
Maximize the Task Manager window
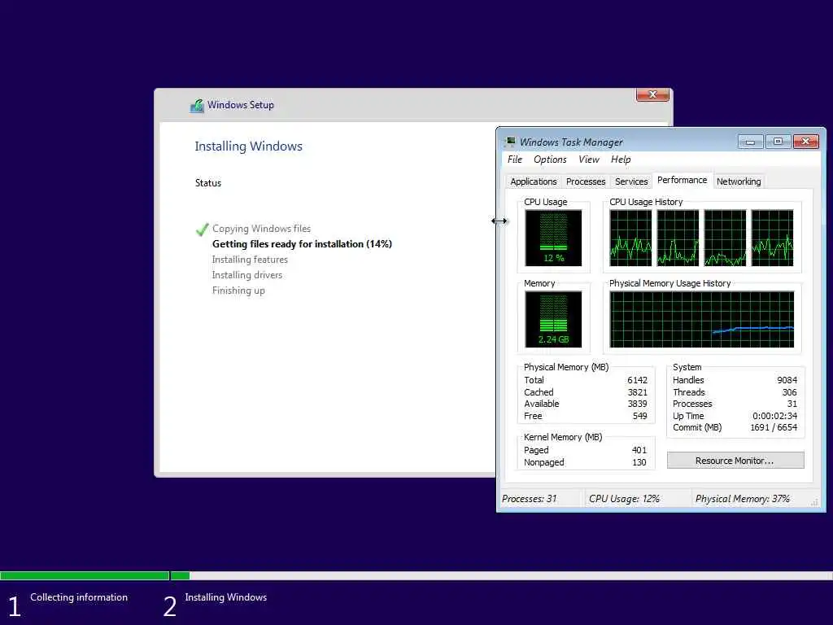[778, 142]
